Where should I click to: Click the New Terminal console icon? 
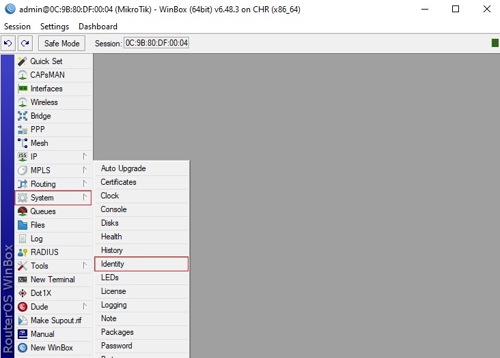[x=23, y=280]
